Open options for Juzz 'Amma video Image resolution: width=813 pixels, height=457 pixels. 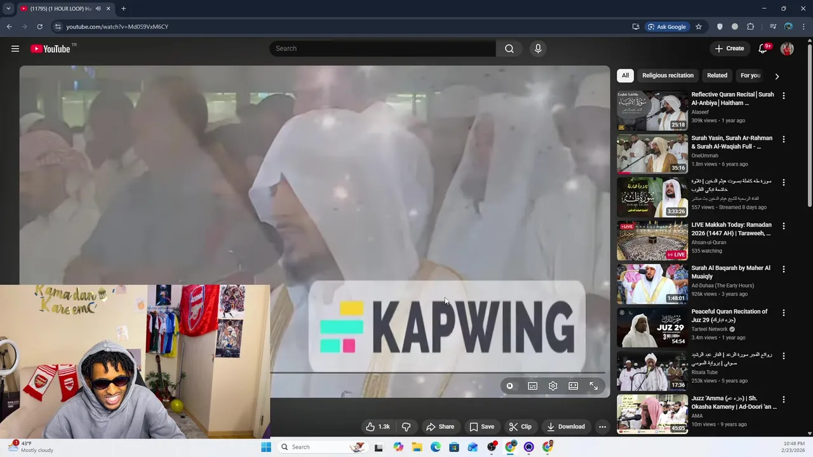click(x=784, y=399)
